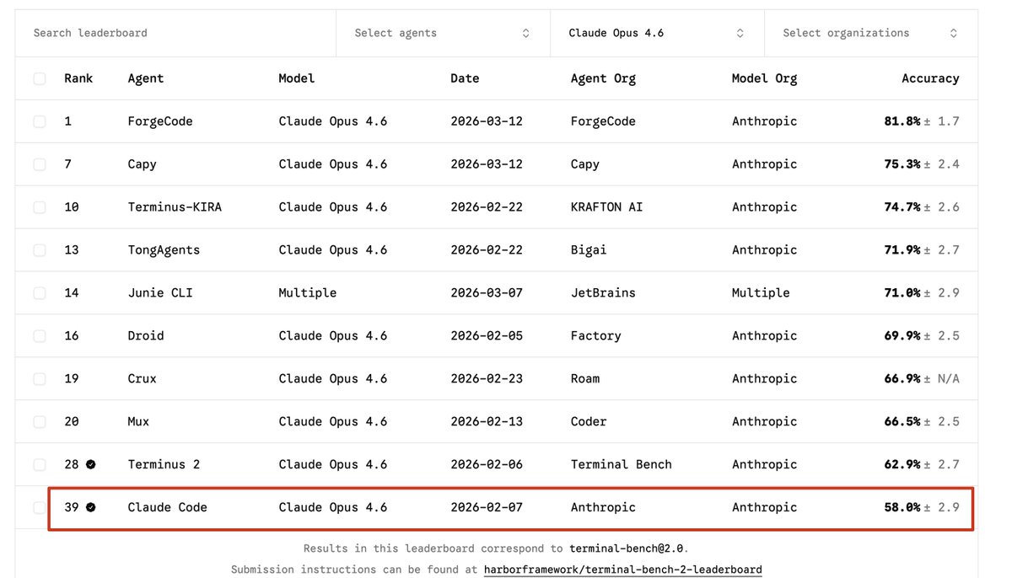The image size is (1012, 578).
Task: Tick the TongAgents row checkbox
Action: [x=40, y=250]
